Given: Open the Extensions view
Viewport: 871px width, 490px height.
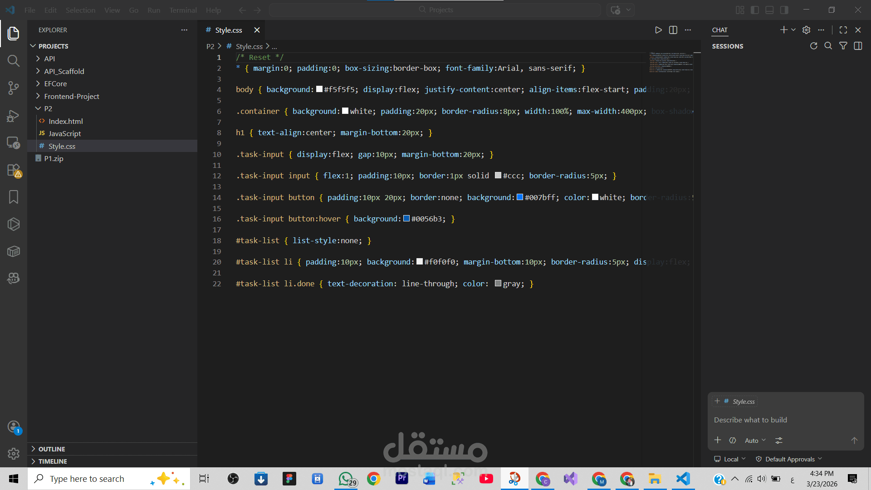Looking at the screenshot, I should click(14, 171).
